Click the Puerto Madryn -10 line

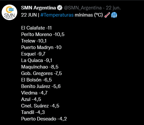pos(41,47)
